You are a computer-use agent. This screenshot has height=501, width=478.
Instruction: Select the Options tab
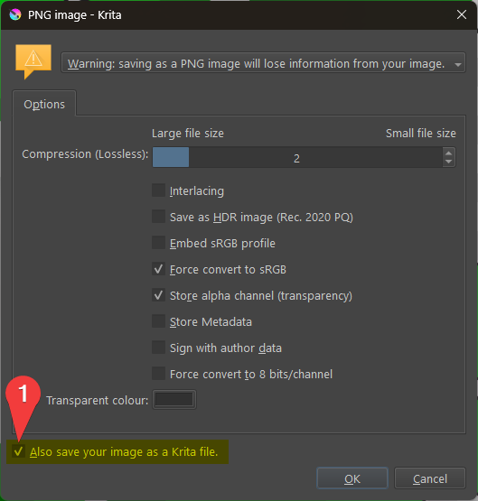[x=44, y=104]
